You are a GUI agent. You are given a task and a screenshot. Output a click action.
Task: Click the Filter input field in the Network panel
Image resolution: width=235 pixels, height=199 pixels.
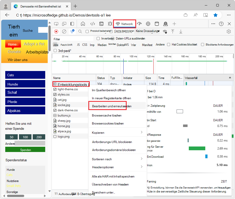coord(72,39)
